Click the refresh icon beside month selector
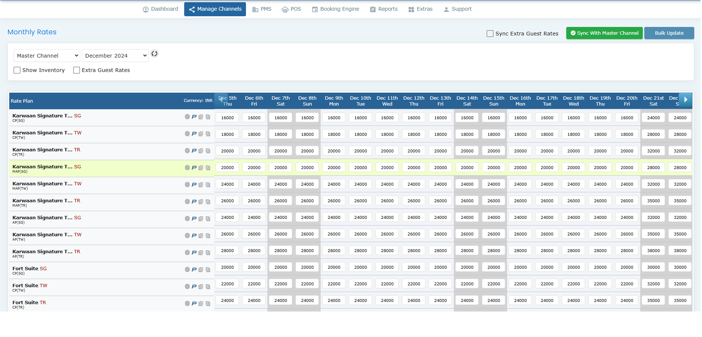 154,54
